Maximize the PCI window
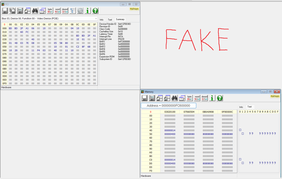The image size is (282, 179). [x=129, y=4]
